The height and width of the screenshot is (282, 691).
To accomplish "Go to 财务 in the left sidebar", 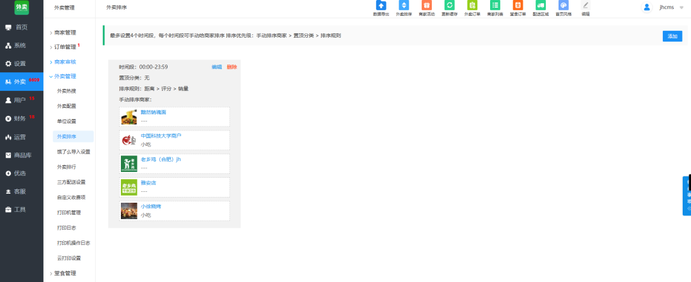I will pyautogui.click(x=20, y=118).
